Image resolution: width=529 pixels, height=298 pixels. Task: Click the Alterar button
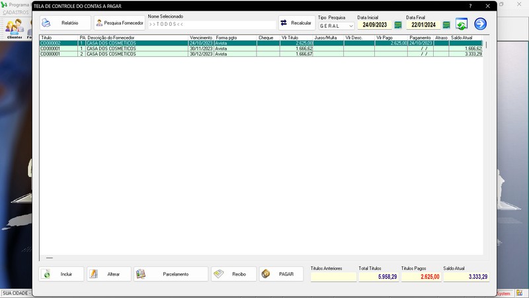pyautogui.click(x=109, y=274)
